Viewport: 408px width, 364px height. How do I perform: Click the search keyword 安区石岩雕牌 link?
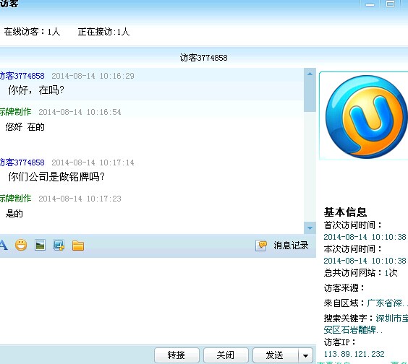[353, 330]
